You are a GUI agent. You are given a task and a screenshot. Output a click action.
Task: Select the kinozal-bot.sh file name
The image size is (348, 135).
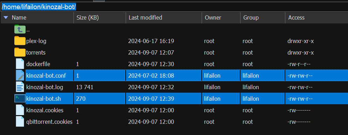point(43,99)
